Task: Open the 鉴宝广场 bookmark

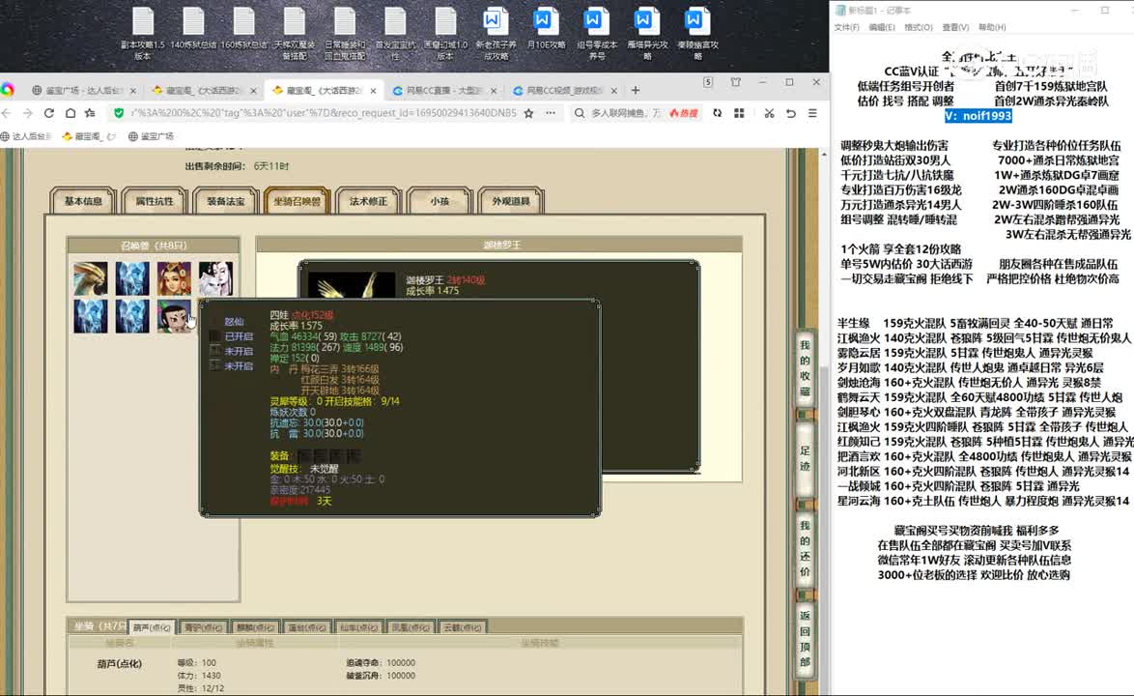Action: [151, 136]
